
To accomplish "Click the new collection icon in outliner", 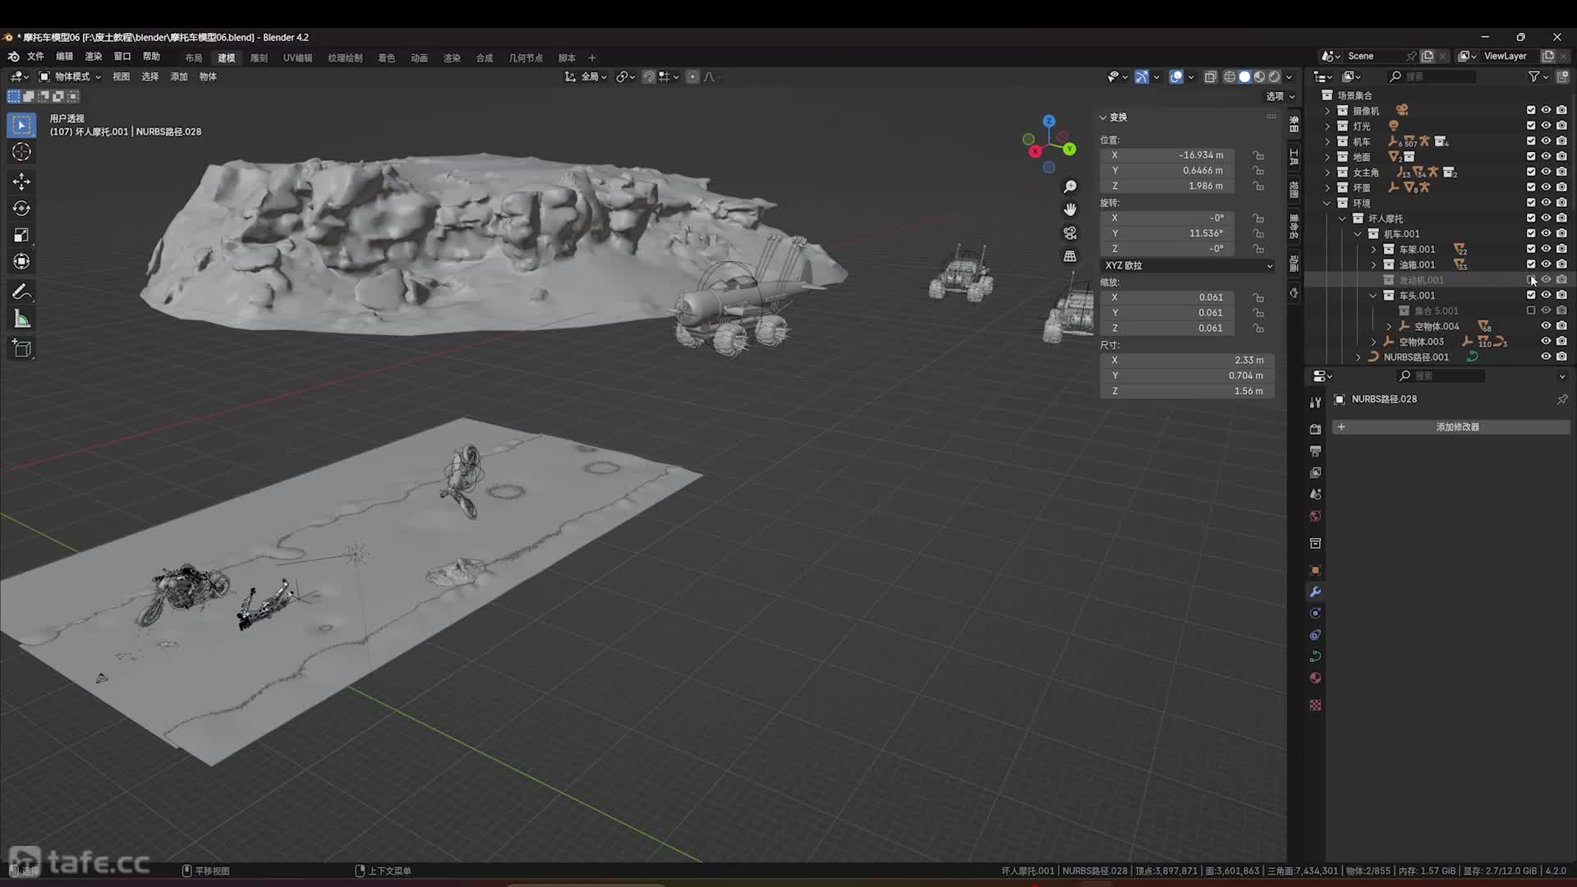I will pos(1562,76).
